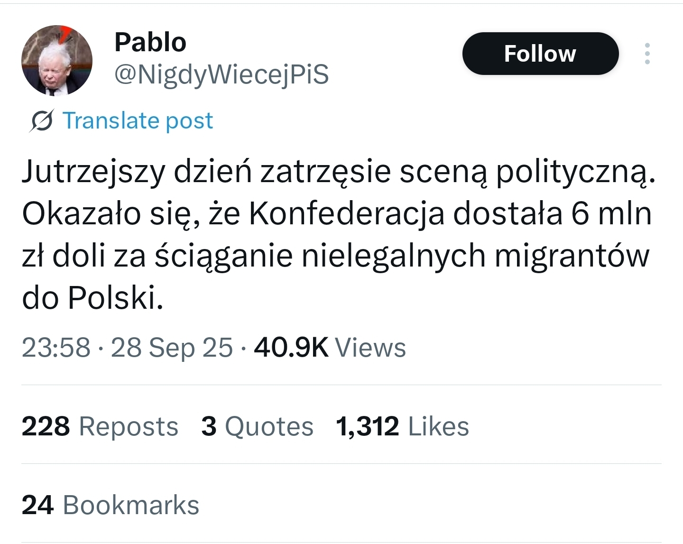Click the 40.9K view count number
683x544 pixels.
coord(291,347)
